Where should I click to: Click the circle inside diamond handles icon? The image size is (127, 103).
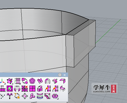point(25,96)
